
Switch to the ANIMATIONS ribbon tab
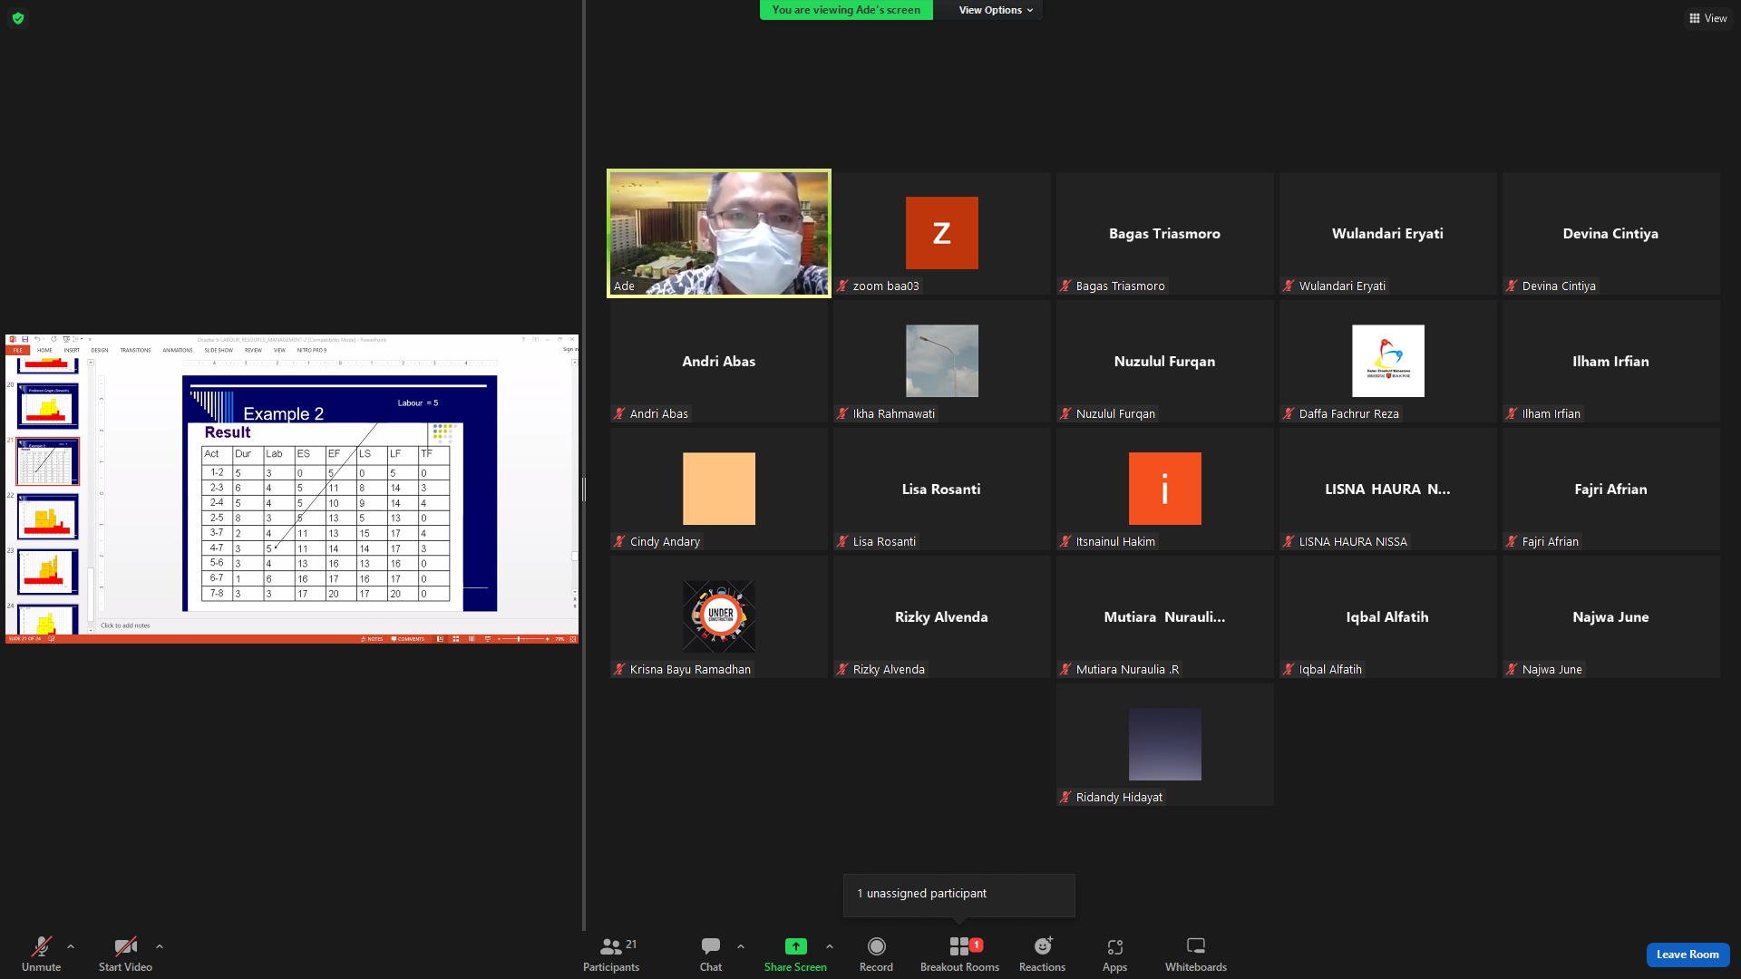tap(178, 350)
